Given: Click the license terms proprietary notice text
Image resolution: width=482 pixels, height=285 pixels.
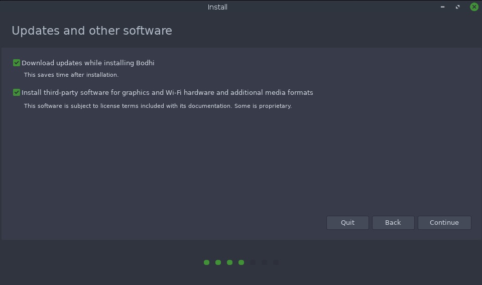Looking at the screenshot, I should tap(158, 106).
